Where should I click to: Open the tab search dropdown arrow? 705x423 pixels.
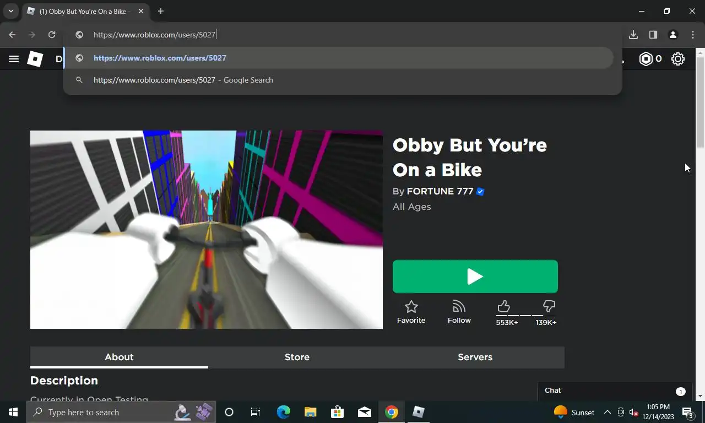click(10, 11)
